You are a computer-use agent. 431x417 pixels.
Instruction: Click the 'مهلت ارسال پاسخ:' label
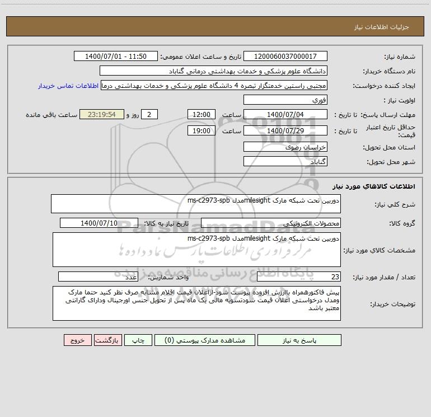[388, 115]
